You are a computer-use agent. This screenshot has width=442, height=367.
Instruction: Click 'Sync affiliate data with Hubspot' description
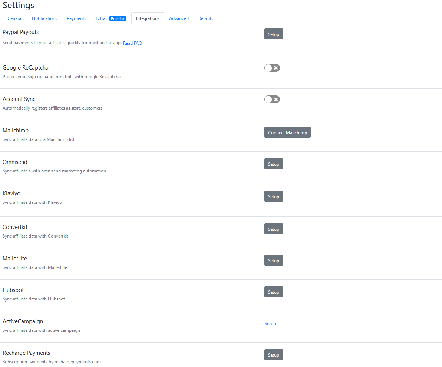(33, 299)
